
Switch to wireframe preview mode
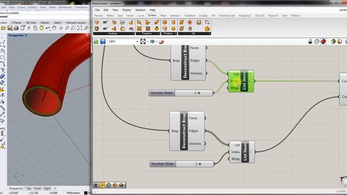coord(317,42)
